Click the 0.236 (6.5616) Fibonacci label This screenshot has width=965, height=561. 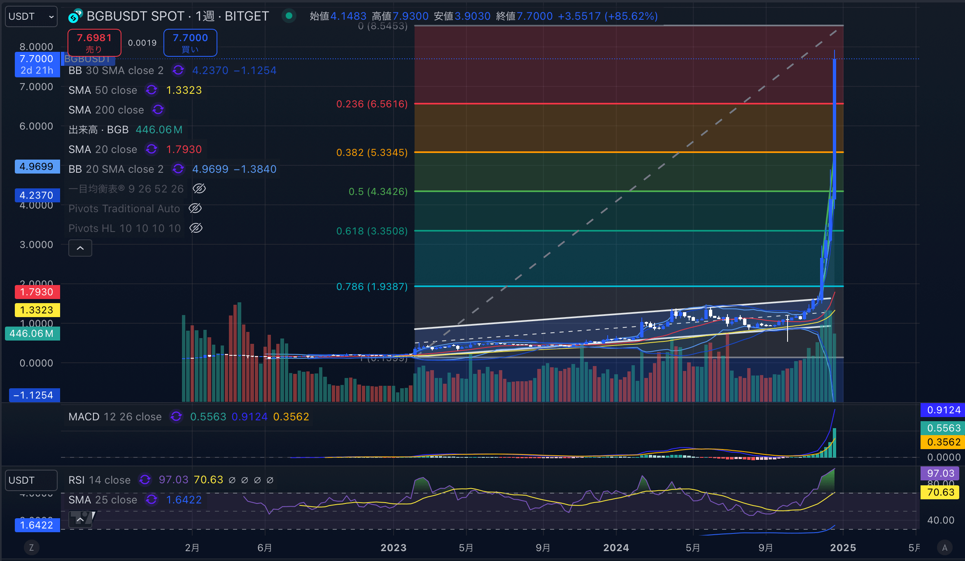pos(372,104)
